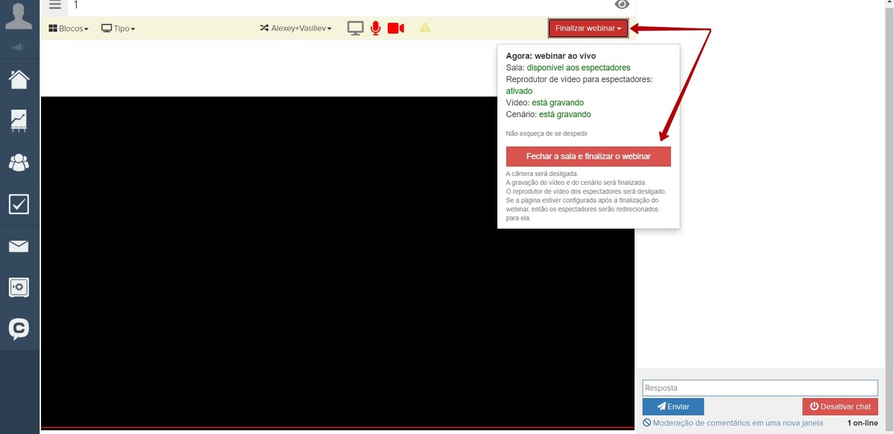Image resolution: width=894 pixels, height=434 pixels.
Task: Toggle the red video camera
Action: (396, 28)
